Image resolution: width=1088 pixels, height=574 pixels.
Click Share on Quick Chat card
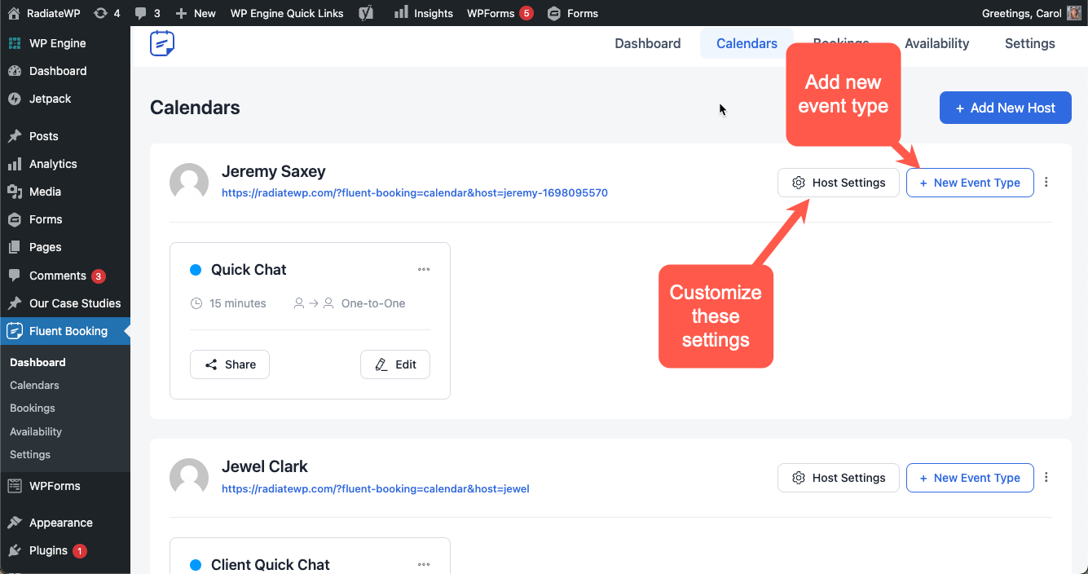[x=230, y=364]
